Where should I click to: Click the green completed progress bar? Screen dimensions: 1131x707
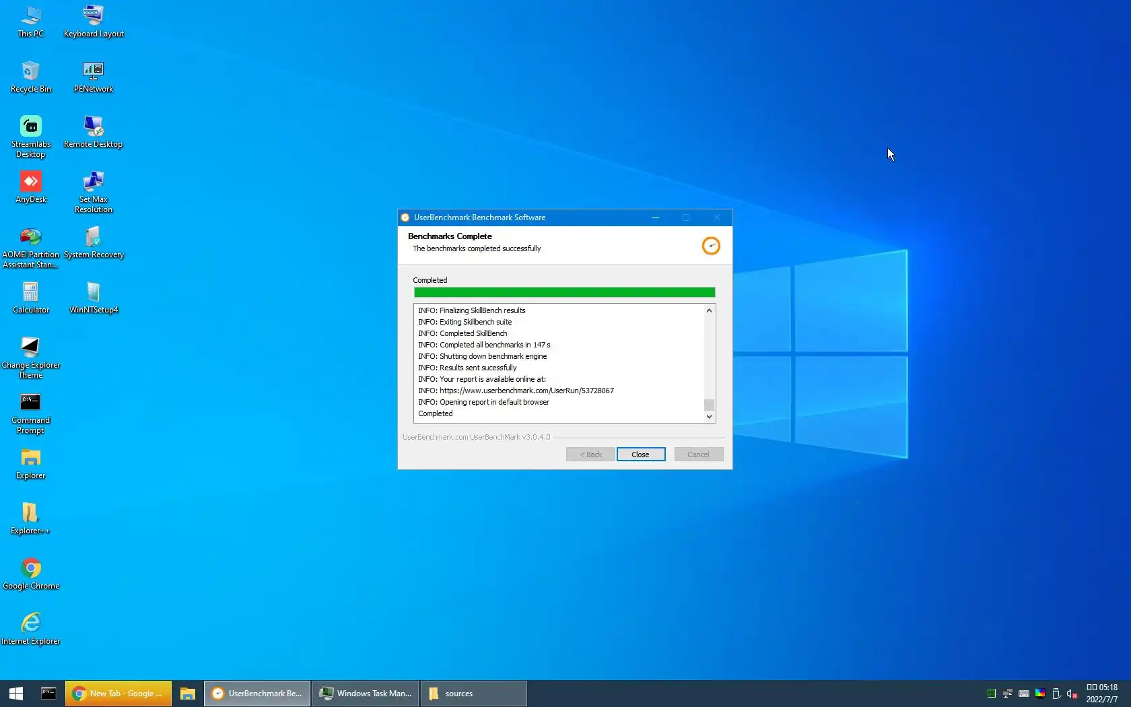(564, 292)
